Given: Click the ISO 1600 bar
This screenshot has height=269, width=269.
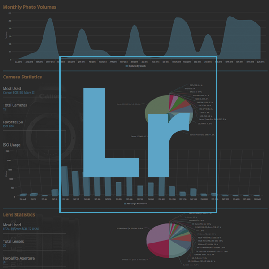Looking at the screenshot, I should [193, 192].
